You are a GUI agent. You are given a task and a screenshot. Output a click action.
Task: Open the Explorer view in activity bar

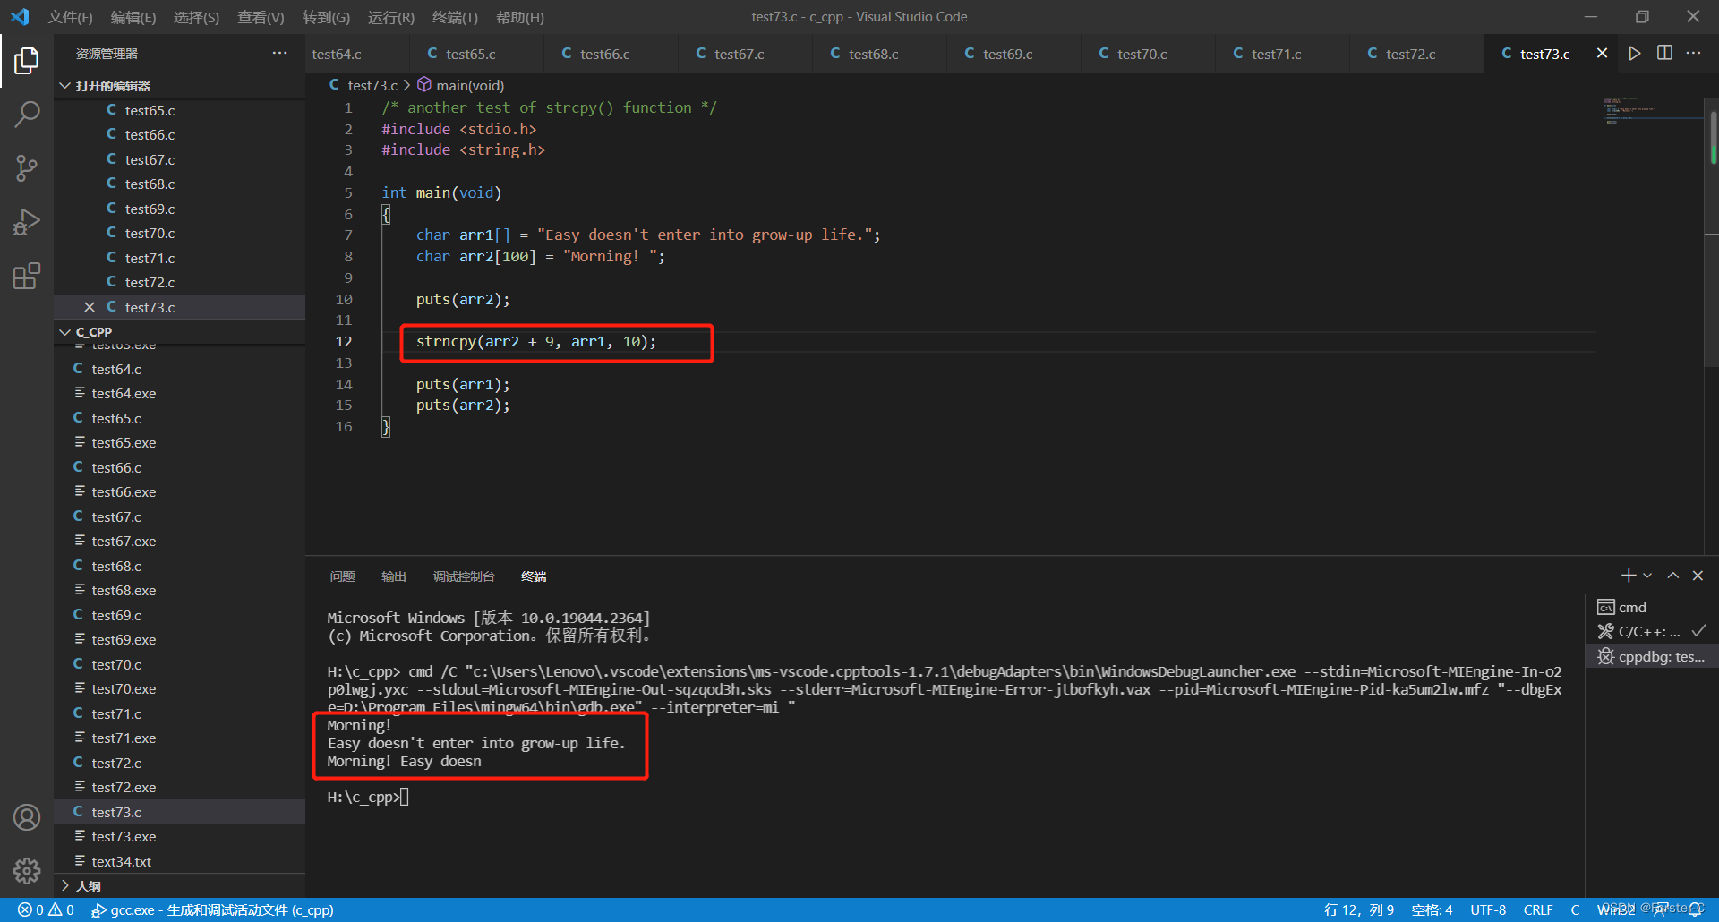click(x=27, y=60)
